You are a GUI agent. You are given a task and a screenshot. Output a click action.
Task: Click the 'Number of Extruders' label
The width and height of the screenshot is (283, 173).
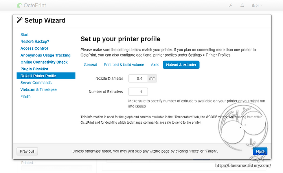coord(106,92)
